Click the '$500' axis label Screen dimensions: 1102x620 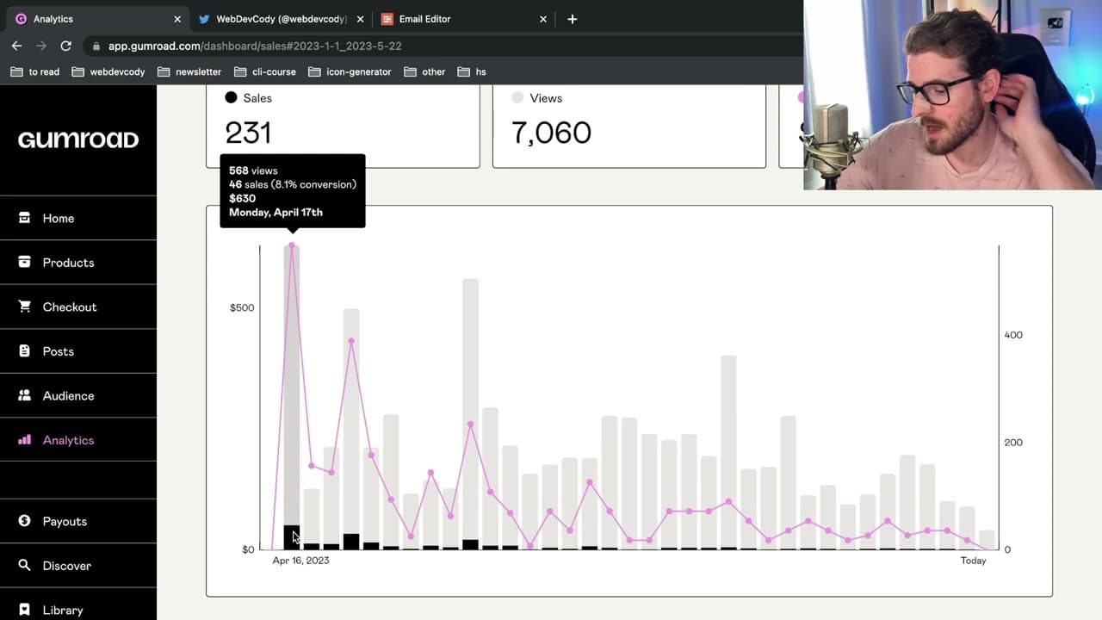[242, 307]
